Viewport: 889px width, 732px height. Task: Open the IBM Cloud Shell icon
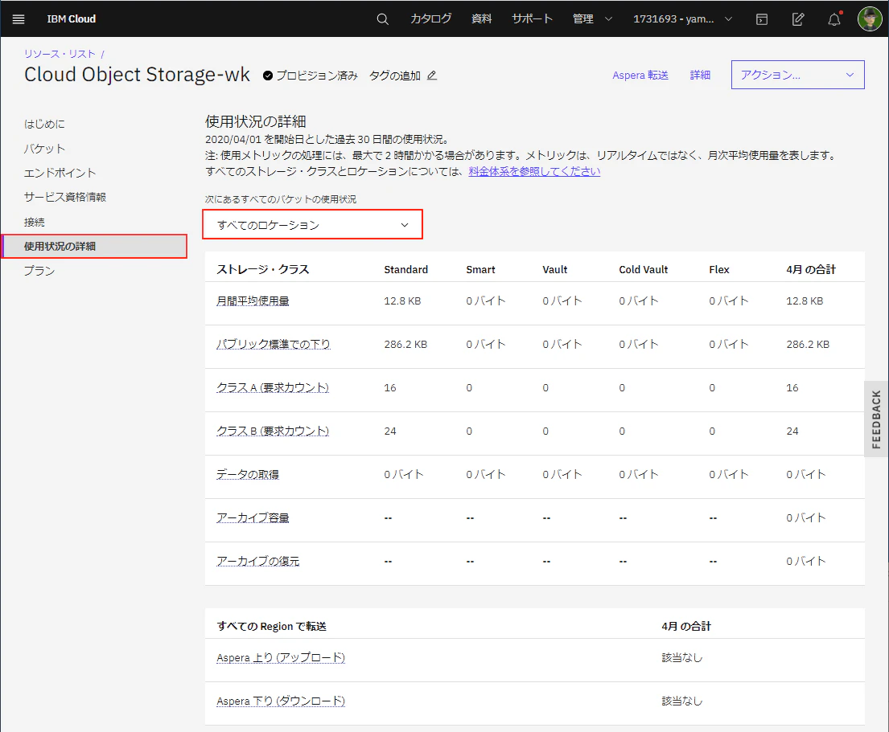[x=762, y=18]
